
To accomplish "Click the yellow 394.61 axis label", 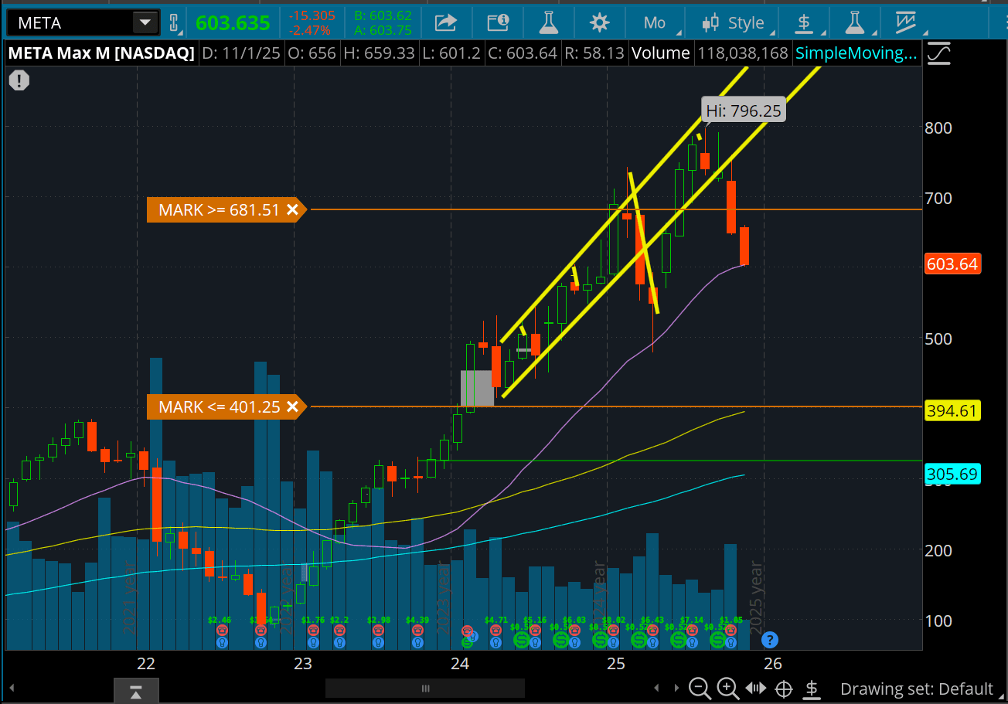I will click(953, 411).
